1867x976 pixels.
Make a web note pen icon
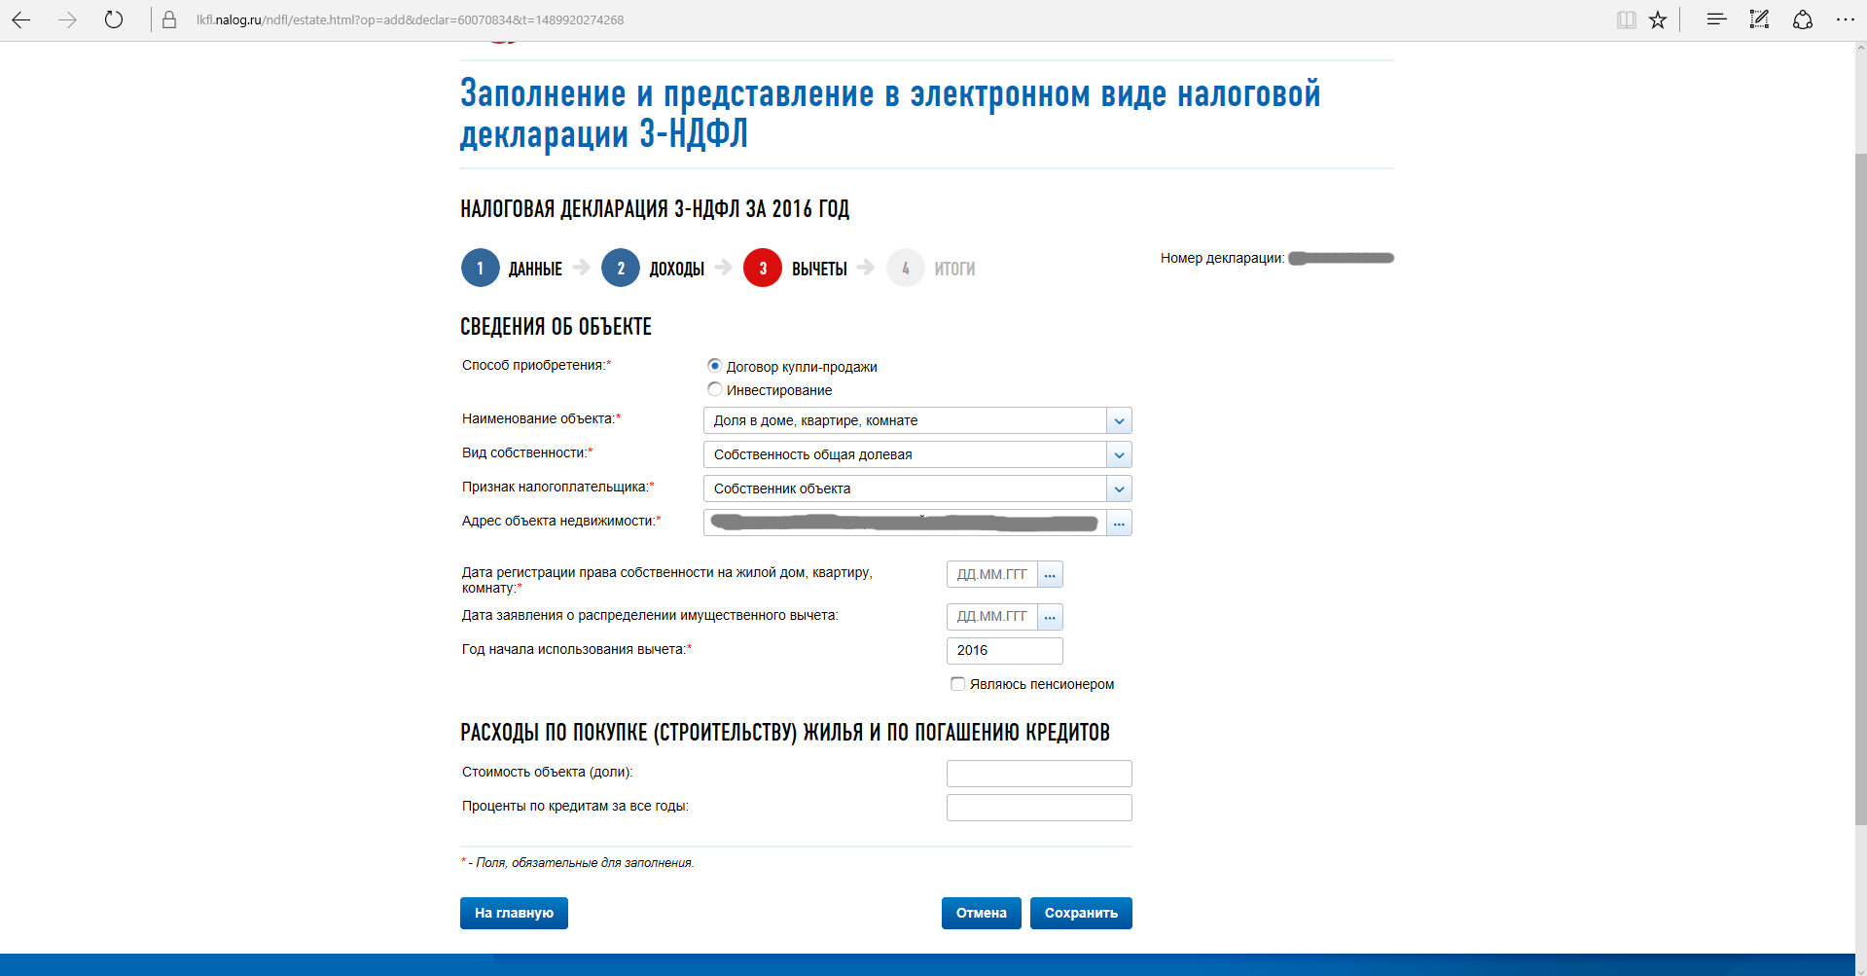[x=1759, y=19]
